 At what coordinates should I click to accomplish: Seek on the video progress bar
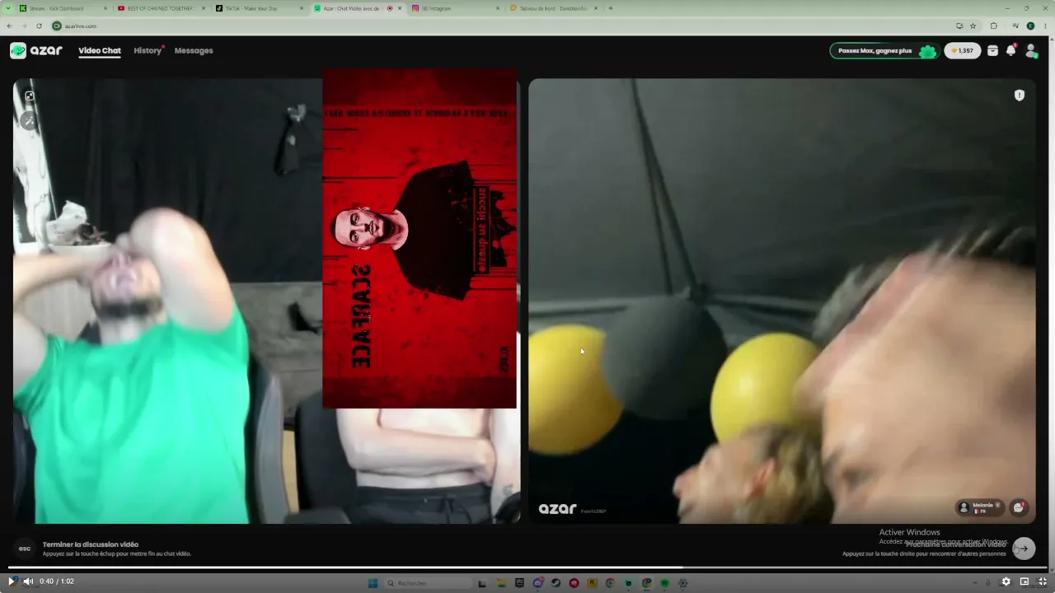pos(527,567)
